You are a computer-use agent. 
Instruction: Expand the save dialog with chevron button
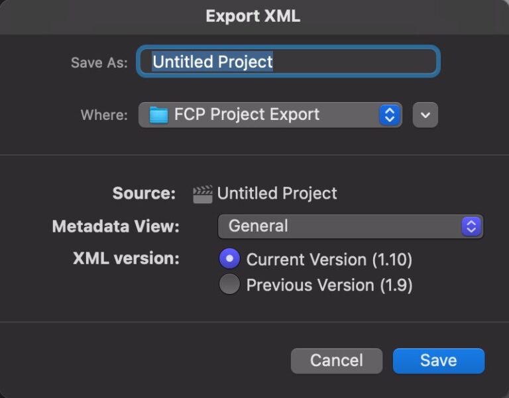pos(425,115)
